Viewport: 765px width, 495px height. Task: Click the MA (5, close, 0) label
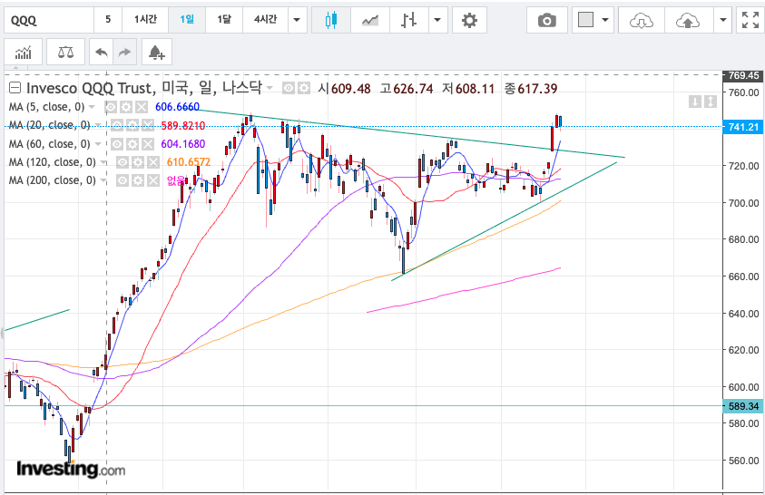[x=46, y=107]
